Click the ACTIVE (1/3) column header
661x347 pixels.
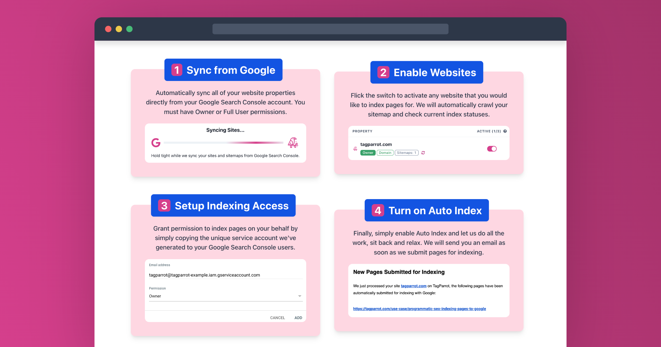click(x=489, y=131)
